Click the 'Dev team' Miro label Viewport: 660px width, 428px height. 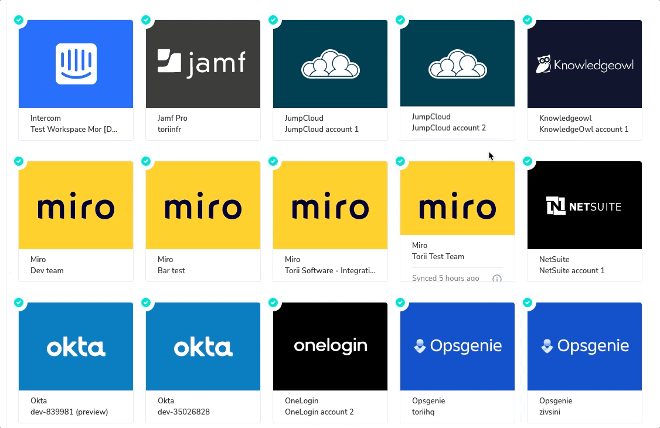tap(47, 271)
